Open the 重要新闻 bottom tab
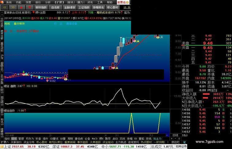The width and height of the screenshot is (232, 149). (70, 142)
